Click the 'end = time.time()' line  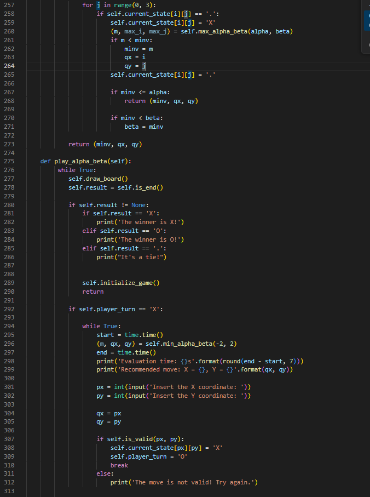click(x=126, y=352)
